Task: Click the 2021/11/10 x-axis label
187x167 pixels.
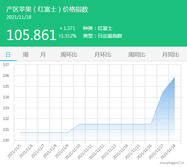Action: pyautogui.click(x=73, y=152)
